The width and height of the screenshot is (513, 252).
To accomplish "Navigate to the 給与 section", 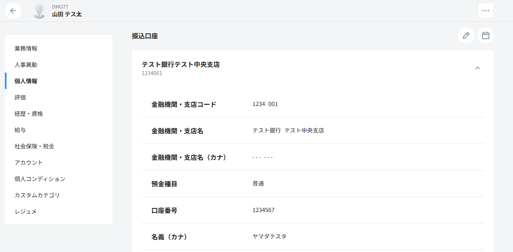I will (x=20, y=130).
